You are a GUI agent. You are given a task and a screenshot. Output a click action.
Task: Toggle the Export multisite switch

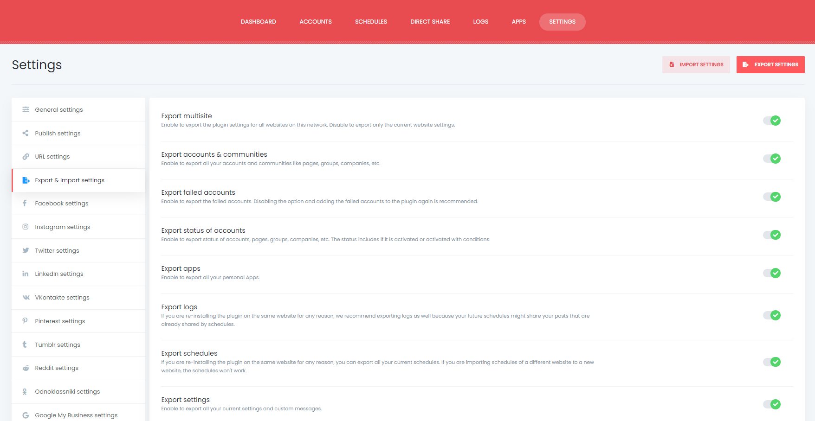(x=772, y=121)
